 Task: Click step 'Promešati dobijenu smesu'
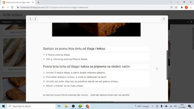(76, 77)
